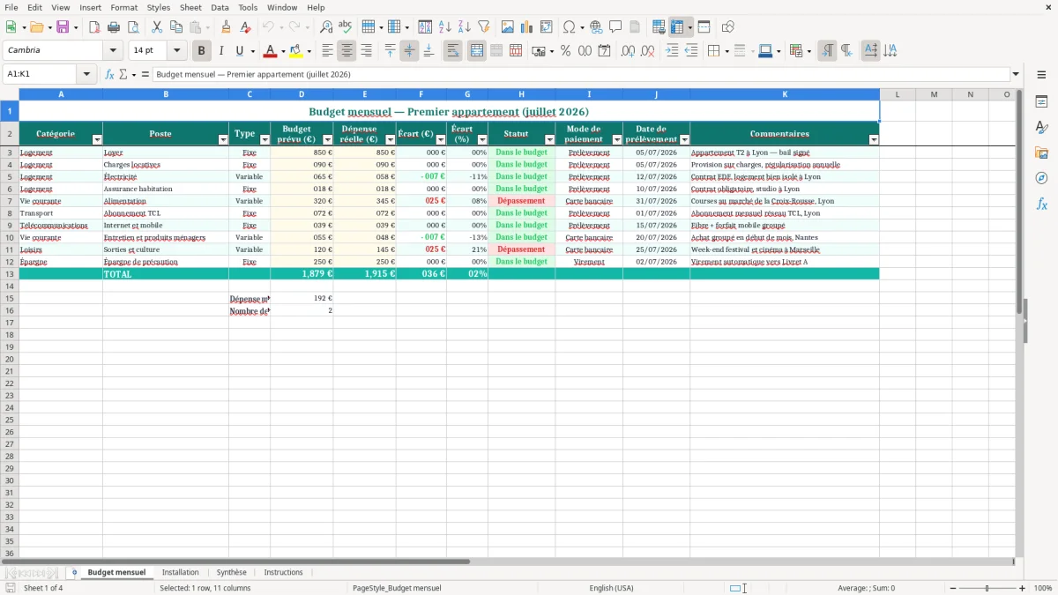
Task: Insert special character Omega icon
Action: point(569,27)
